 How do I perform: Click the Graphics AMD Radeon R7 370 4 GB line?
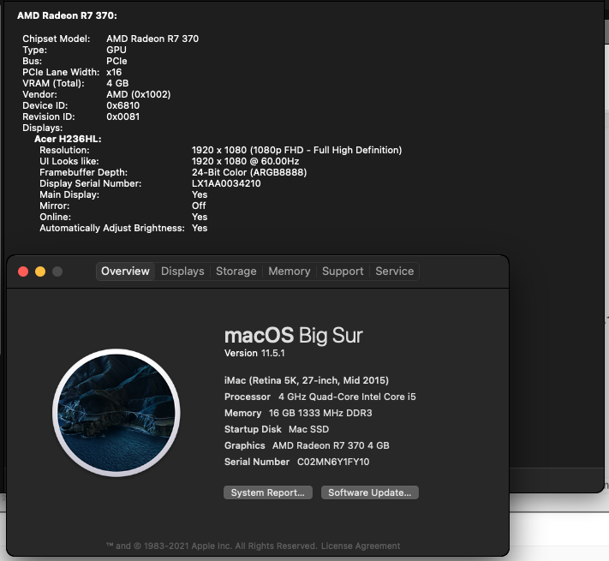pyautogui.click(x=307, y=445)
